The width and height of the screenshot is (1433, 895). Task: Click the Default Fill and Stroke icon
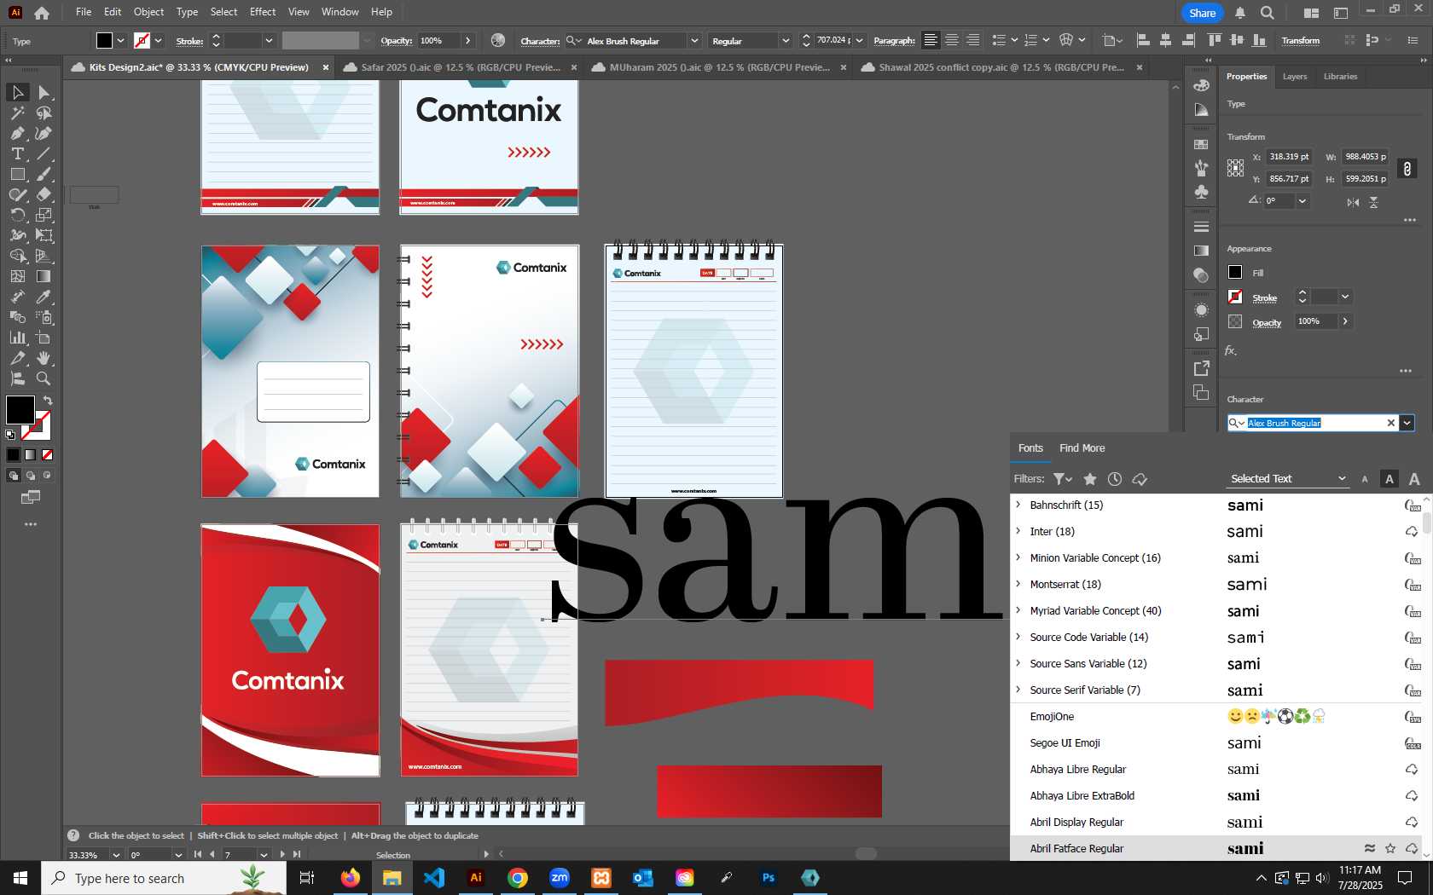coord(10,435)
